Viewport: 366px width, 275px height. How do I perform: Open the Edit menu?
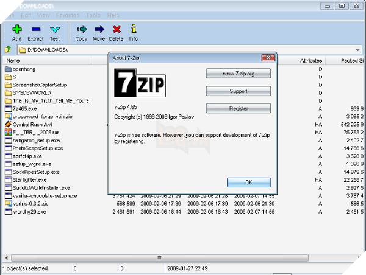pyautogui.click(x=27, y=15)
